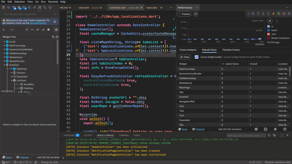Viewport: 292px width, 164px height.
Task: Switch to the Timeline Events tab
Action: [x=231, y=50]
